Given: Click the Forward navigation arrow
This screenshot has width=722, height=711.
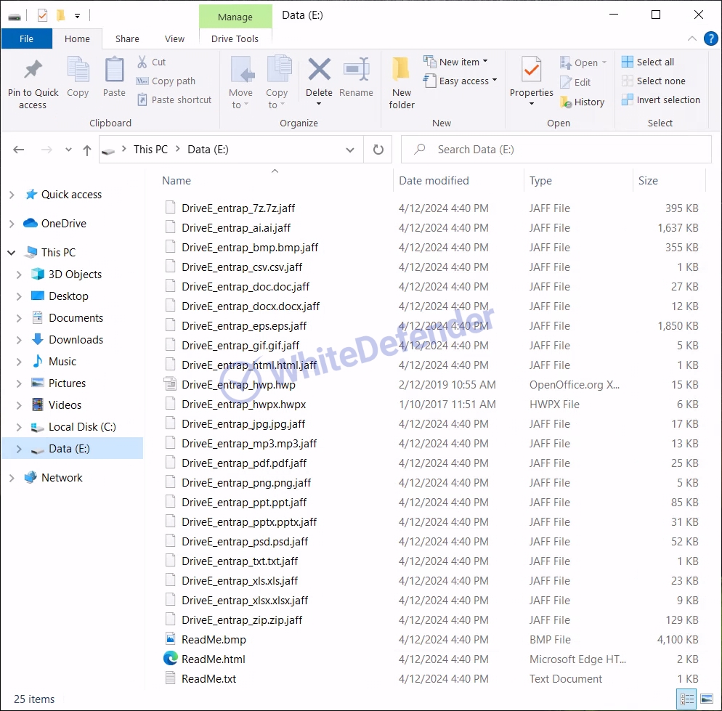Looking at the screenshot, I should pyautogui.click(x=46, y=150).
